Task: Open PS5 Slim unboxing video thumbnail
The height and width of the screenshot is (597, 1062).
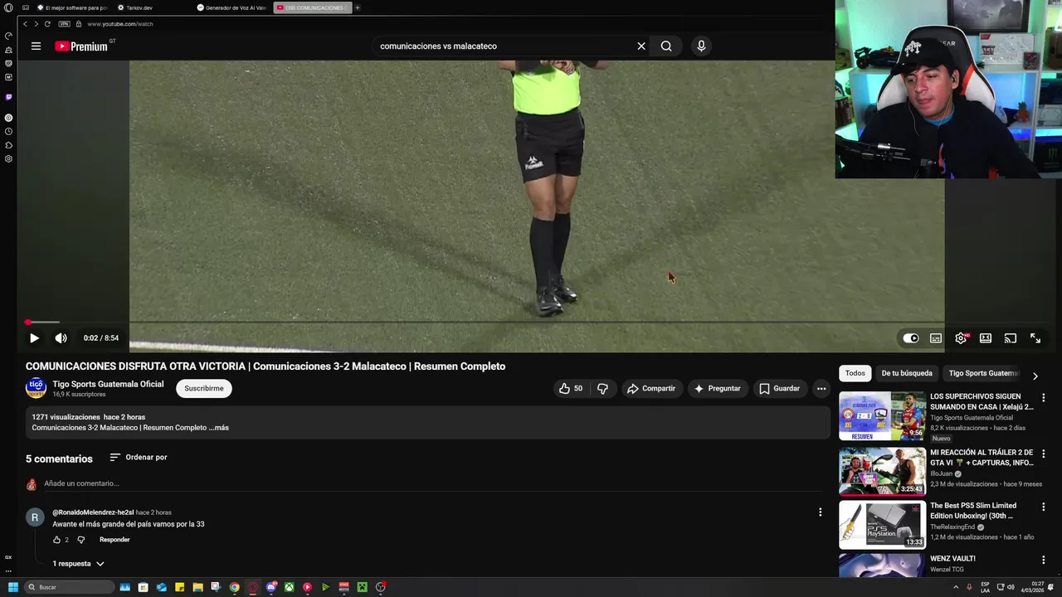Action: point(882,524)
